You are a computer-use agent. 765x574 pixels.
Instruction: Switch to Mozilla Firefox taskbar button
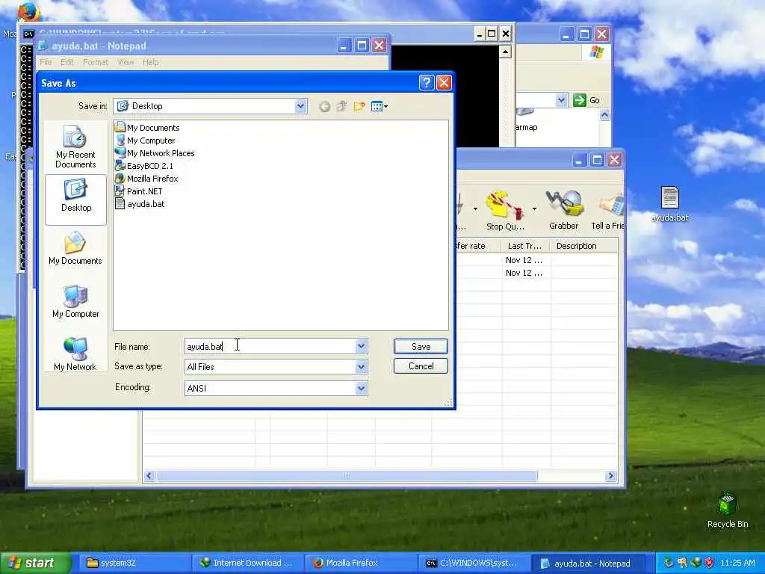(x=361, y=563)
